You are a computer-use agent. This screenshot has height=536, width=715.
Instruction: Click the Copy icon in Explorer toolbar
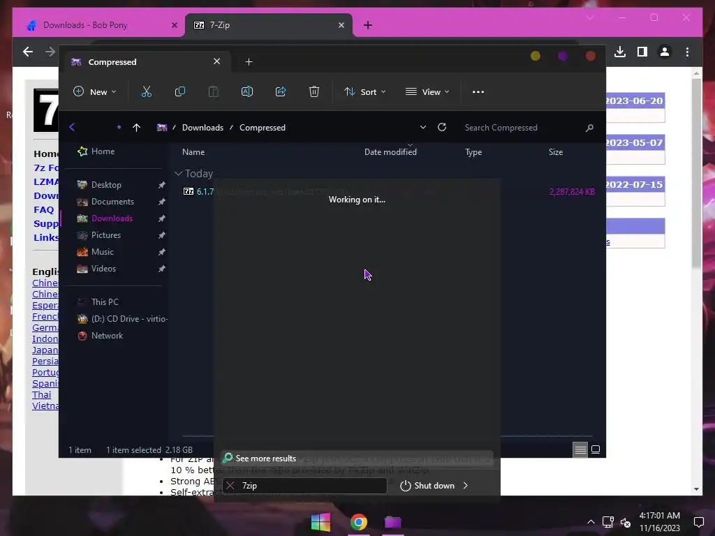pos(180,91)
